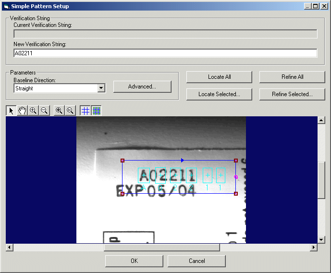Click the horizontal scrollbar right arrow
The image size is (331, 273).
314,247
